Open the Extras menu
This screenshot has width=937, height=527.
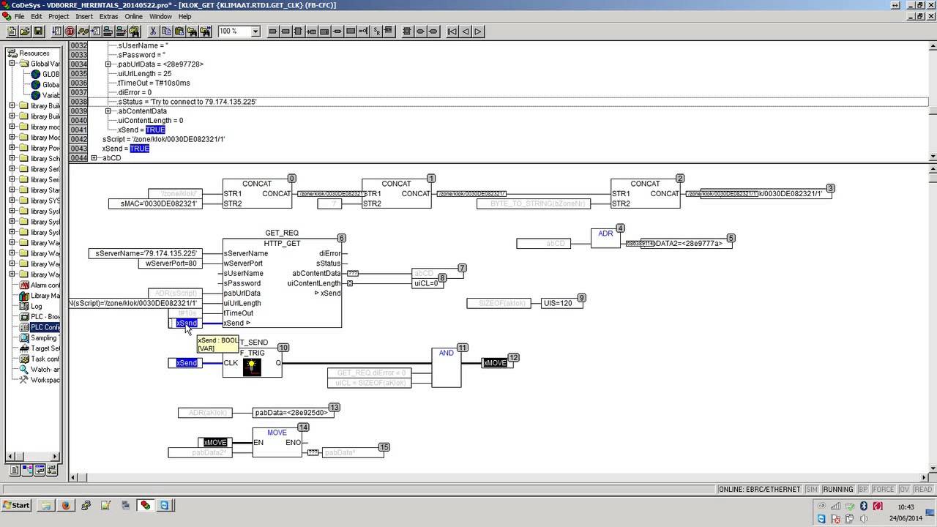108,16
